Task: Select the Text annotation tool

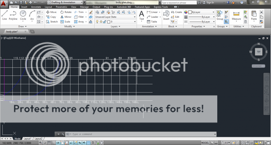Action: [x=142, y=15]
